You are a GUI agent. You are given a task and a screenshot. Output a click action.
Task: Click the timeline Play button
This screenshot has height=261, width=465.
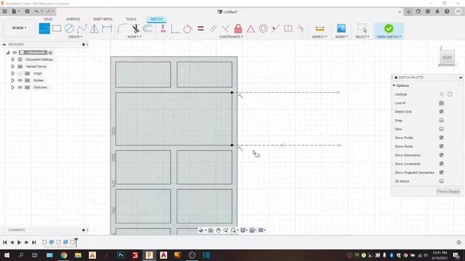pos(20,242)
